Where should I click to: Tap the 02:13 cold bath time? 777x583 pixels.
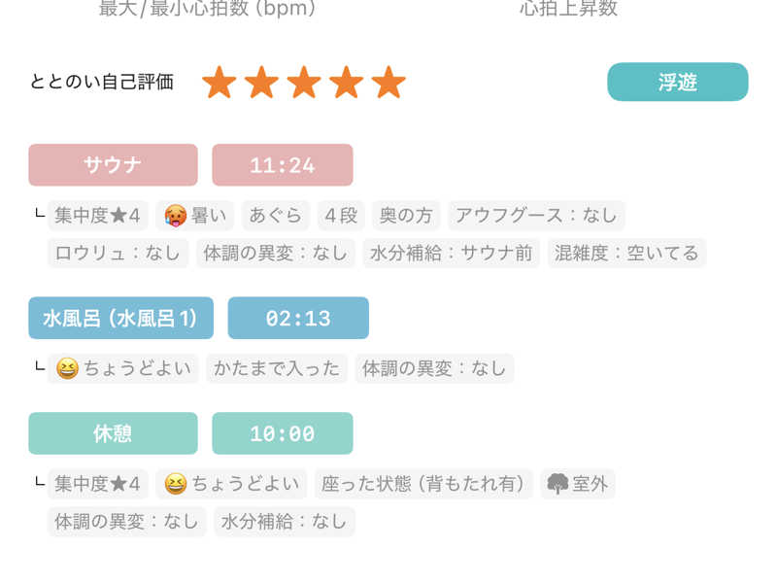click(x=298, y=318)
